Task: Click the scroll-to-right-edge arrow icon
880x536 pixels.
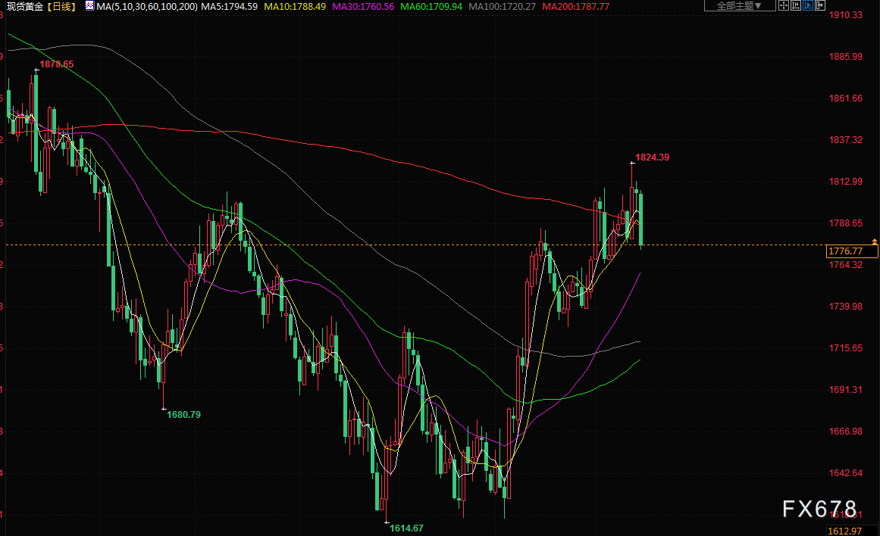Action: (820, 5)
